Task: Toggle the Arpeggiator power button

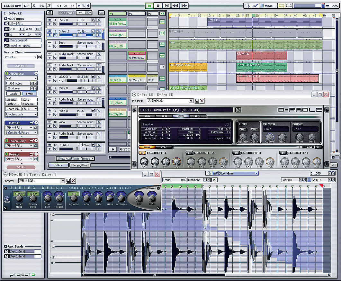Action: coord(7,74)
